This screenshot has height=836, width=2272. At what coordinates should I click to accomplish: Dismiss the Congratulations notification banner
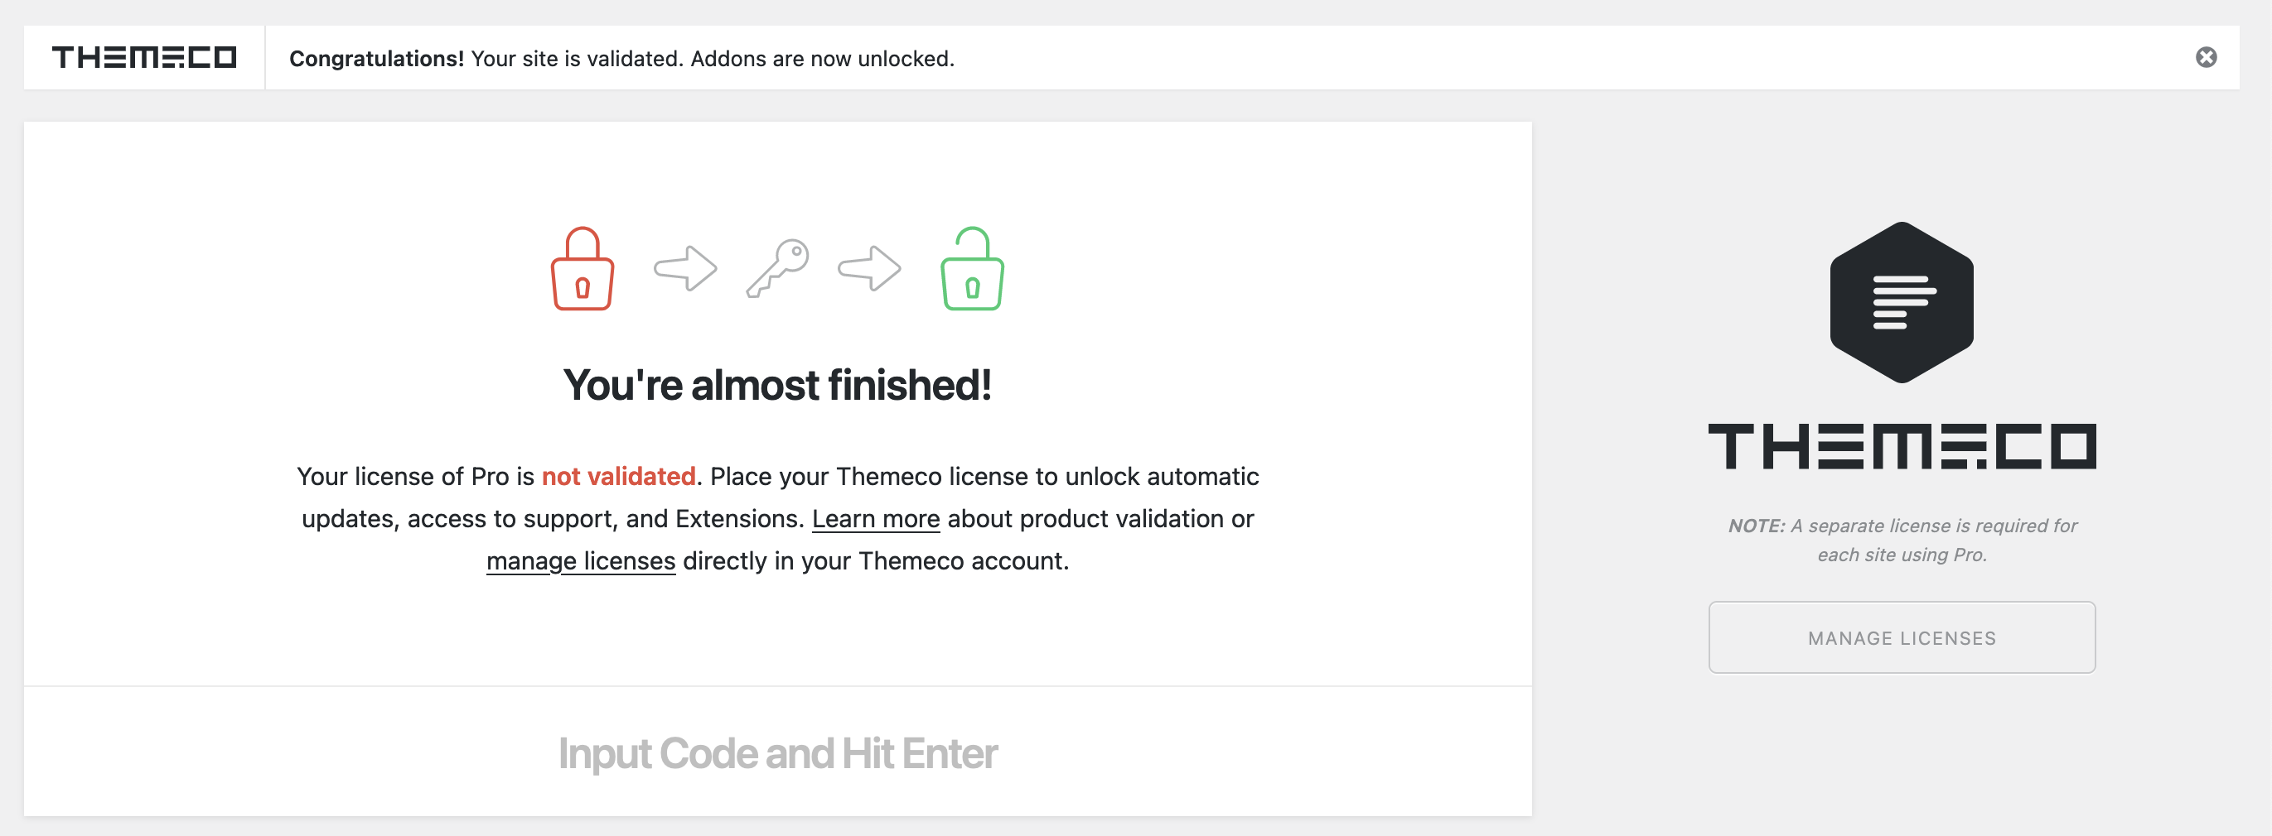pos(2206,57)
